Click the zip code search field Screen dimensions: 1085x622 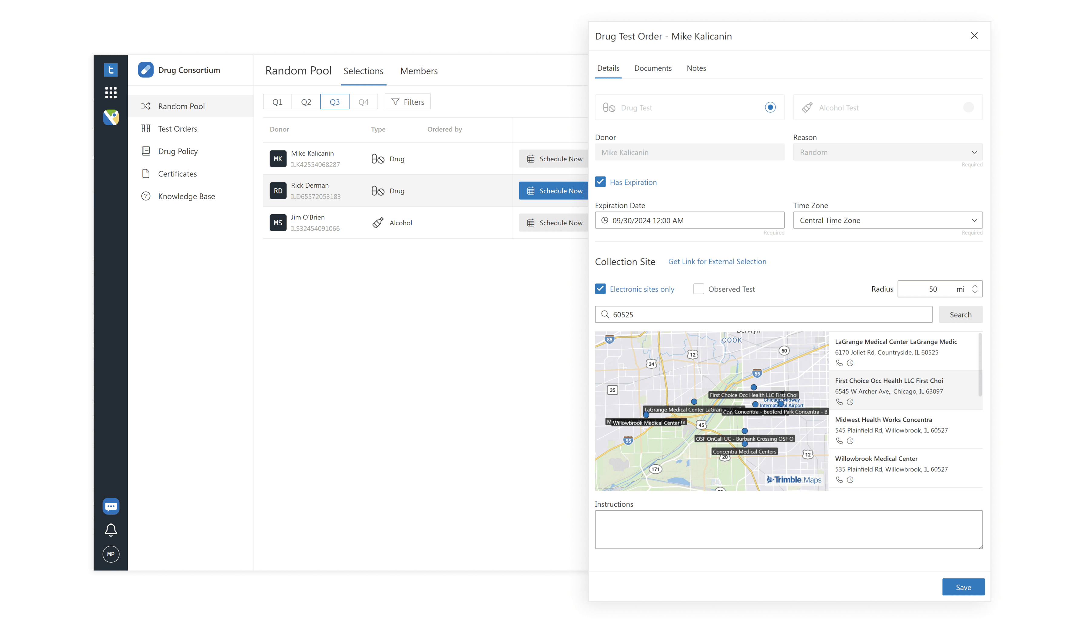point(764,314)
